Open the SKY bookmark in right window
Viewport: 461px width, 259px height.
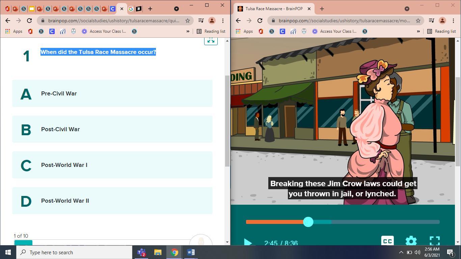pyautogui.click(x=293, y=31)
